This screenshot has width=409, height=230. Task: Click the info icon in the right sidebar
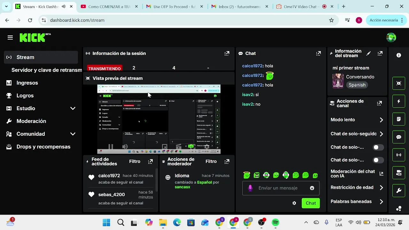coord(399,55)
